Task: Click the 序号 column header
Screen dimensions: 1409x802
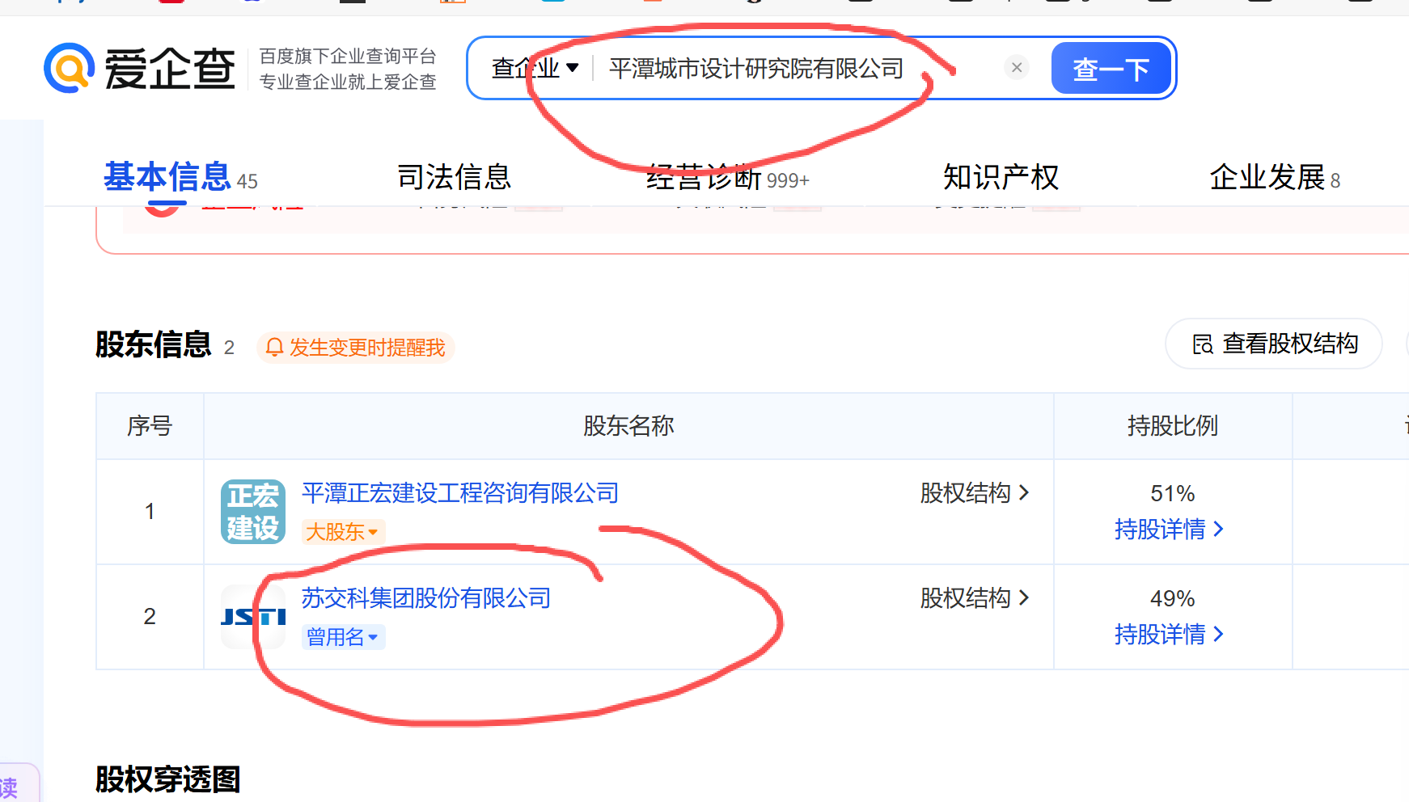Action: (150, 425)
